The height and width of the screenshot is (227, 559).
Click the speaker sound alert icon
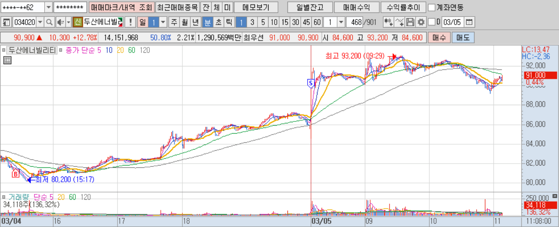tap(60, 22)
